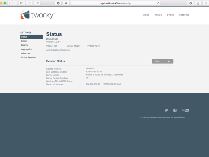Click the MAC address 00:90:A9:E8:64:A6
209x157 pixels.
click(112, 84)
